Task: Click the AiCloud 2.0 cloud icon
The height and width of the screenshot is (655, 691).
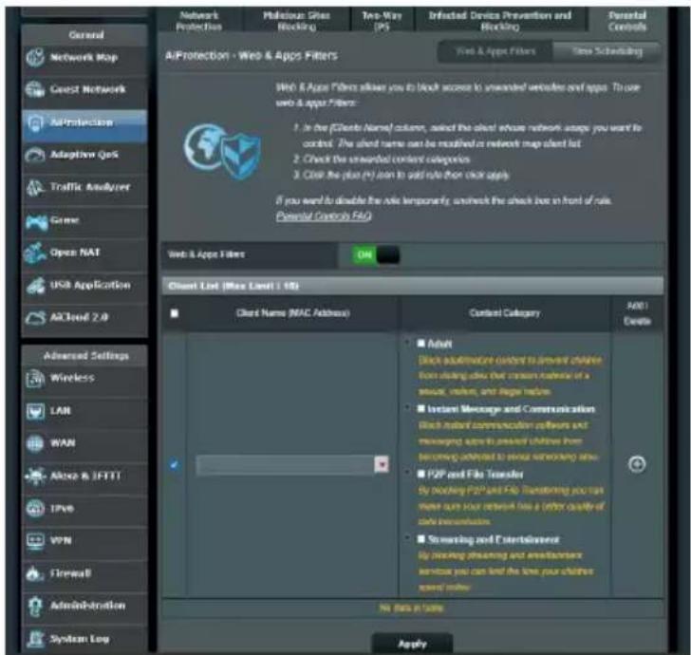Action: pos(35,317)
